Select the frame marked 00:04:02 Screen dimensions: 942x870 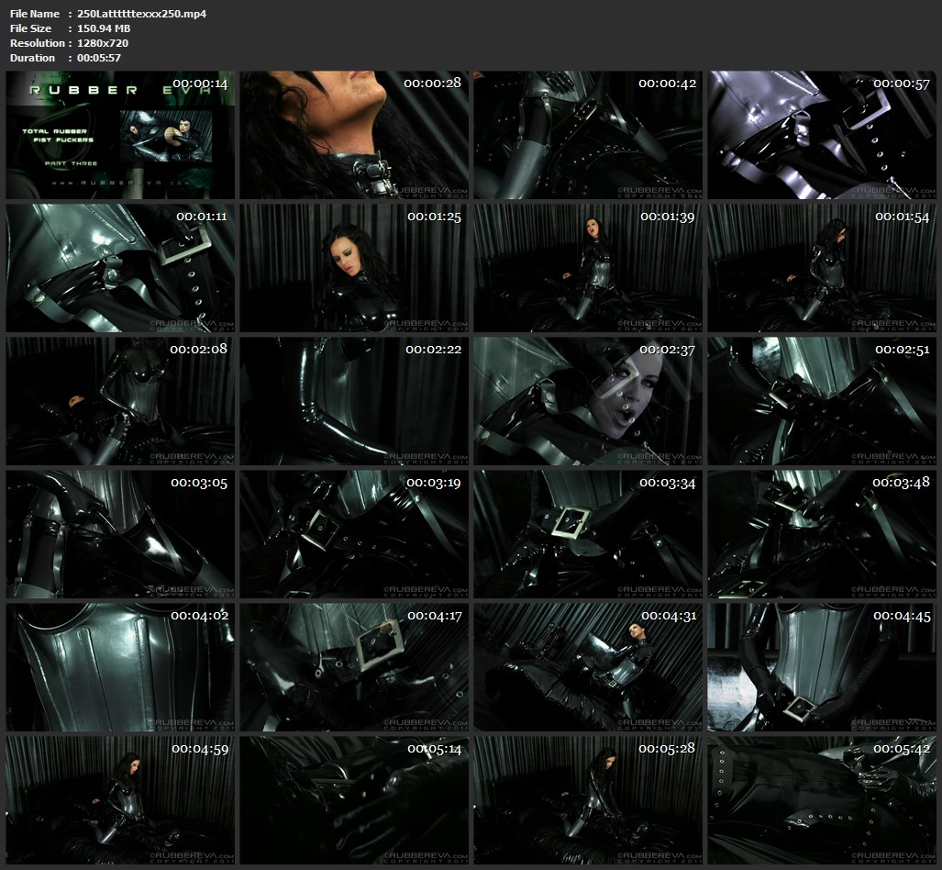coord(120,667)
